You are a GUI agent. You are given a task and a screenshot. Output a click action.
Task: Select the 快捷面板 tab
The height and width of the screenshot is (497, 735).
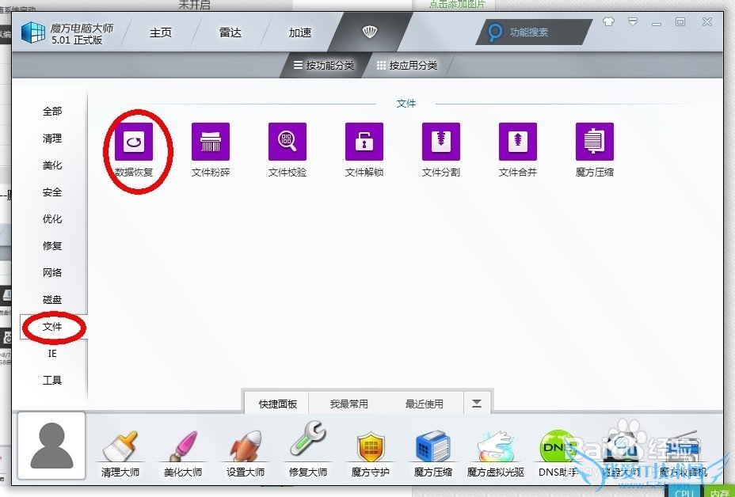coord(277,404)
